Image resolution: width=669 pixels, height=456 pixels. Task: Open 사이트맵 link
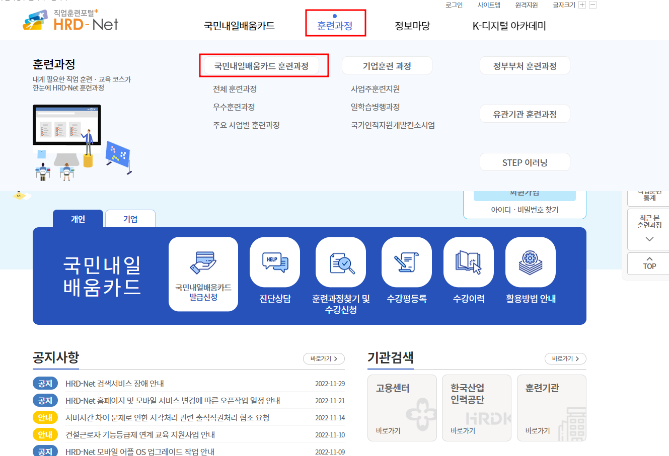[x=489, y=5]
